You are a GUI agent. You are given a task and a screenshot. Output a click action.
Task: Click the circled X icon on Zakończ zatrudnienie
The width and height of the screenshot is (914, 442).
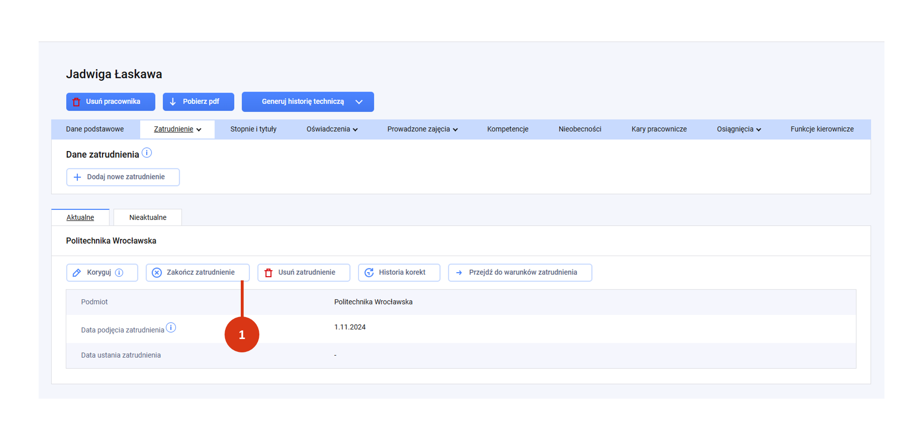tap(157, 273)
